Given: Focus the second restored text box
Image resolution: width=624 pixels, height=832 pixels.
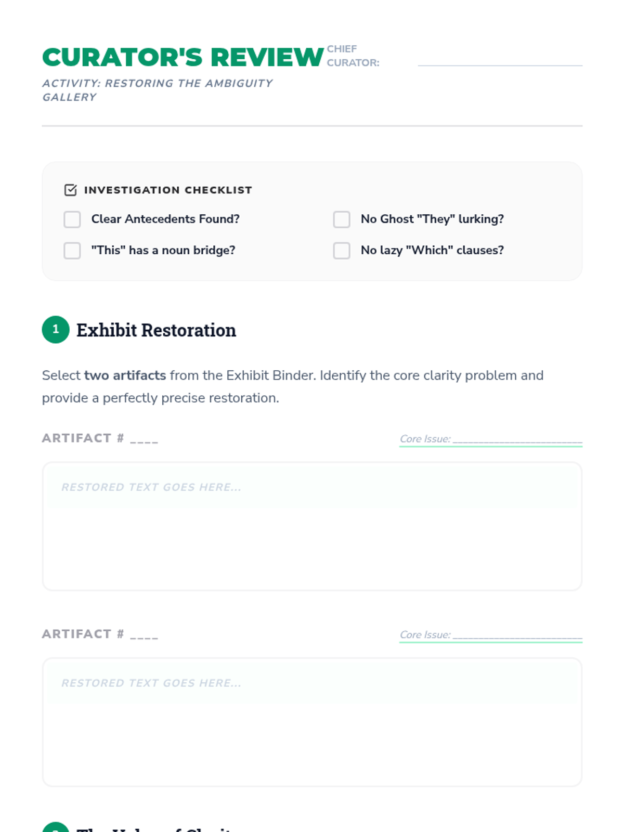Looking at the screenshot, I should [x=312, y=722].
